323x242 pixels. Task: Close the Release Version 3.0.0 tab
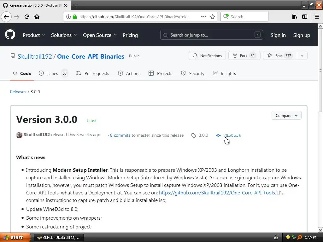(65, 5)
